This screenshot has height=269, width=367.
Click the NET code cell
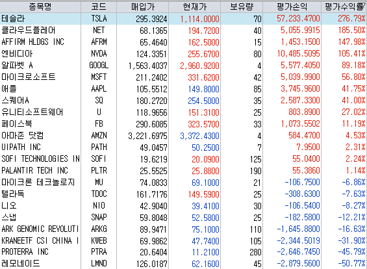coord(99,31)
